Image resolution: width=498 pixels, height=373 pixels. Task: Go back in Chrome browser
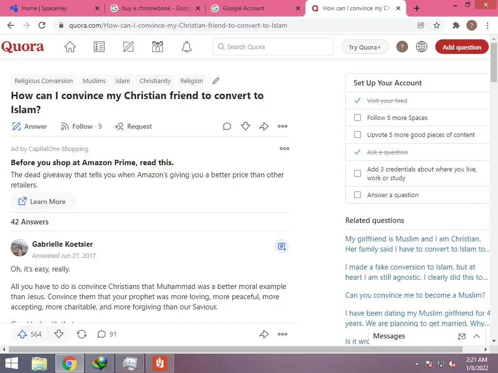coord(11,25)
